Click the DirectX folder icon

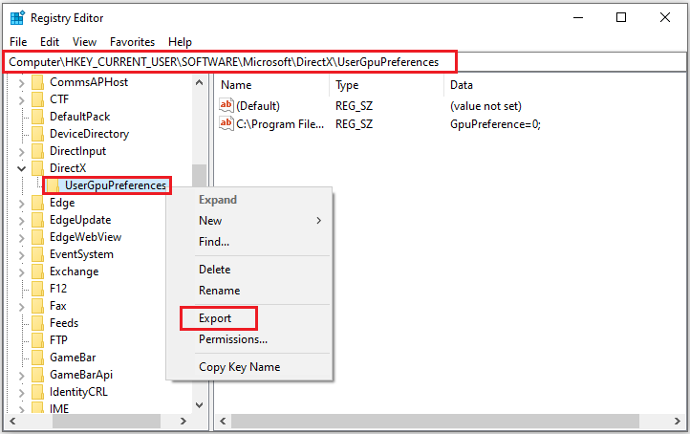tap(38, 168)
